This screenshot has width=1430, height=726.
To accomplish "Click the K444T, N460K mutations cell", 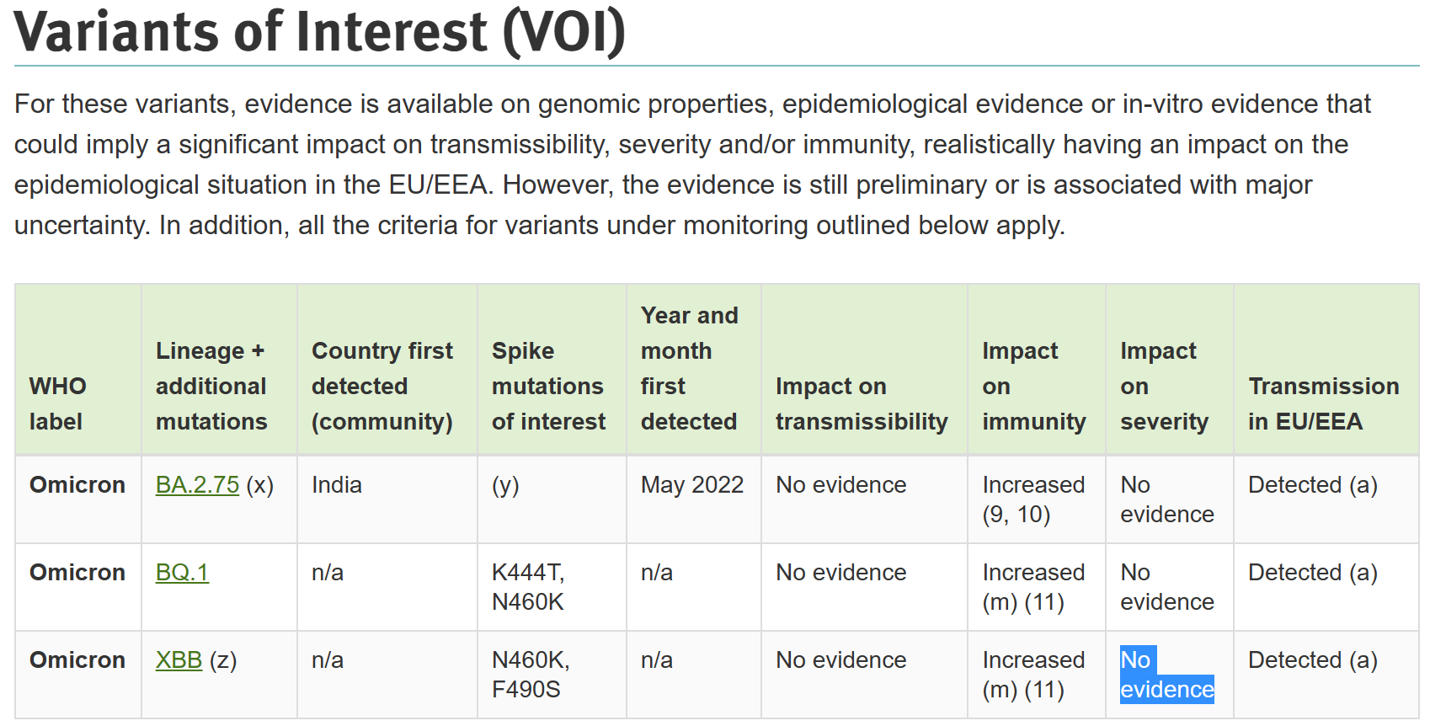I will [x=528, y=587].
